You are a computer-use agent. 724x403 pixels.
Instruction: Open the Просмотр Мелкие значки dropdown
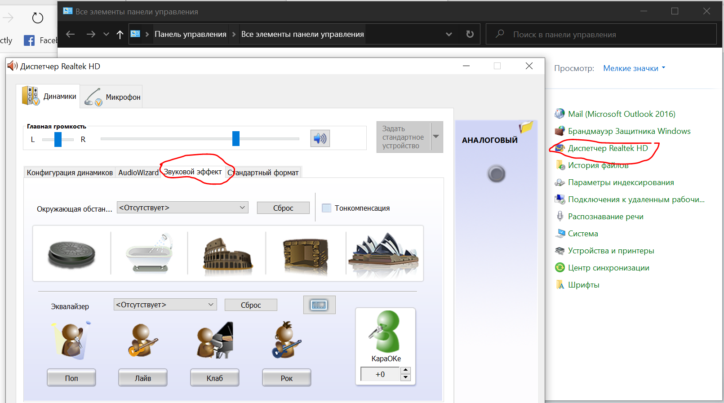click(634, 68)
